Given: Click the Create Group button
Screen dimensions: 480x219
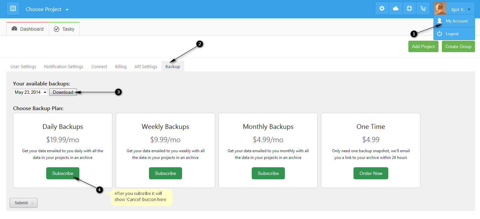Looking at the screenshot, I should [458, 46].
